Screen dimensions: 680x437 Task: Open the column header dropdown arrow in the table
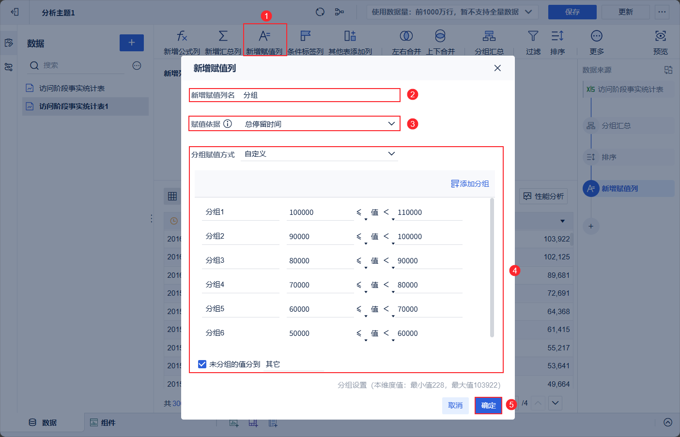[x=562, y=221]
